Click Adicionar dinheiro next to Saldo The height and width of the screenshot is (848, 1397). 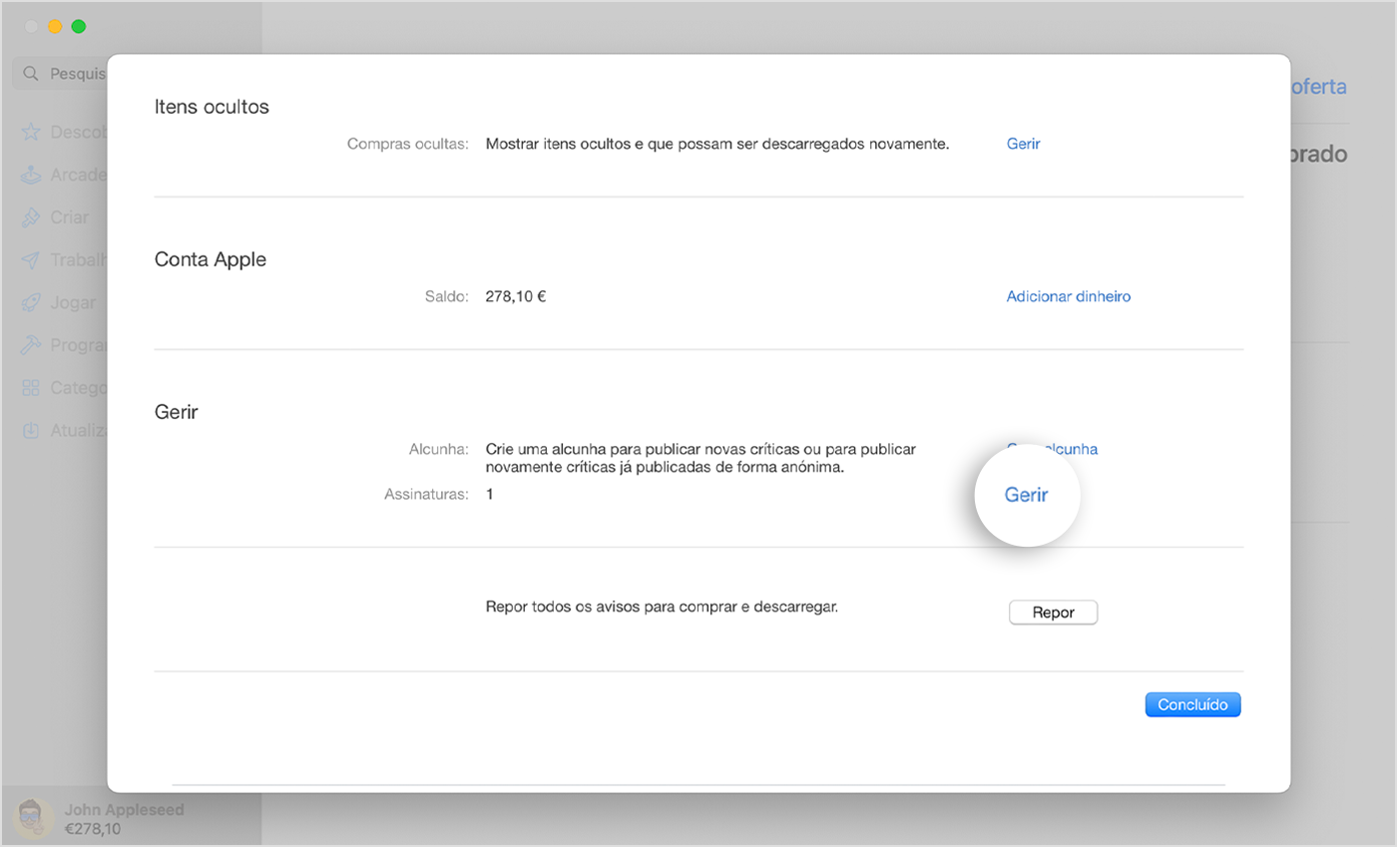click(1068, 296)
